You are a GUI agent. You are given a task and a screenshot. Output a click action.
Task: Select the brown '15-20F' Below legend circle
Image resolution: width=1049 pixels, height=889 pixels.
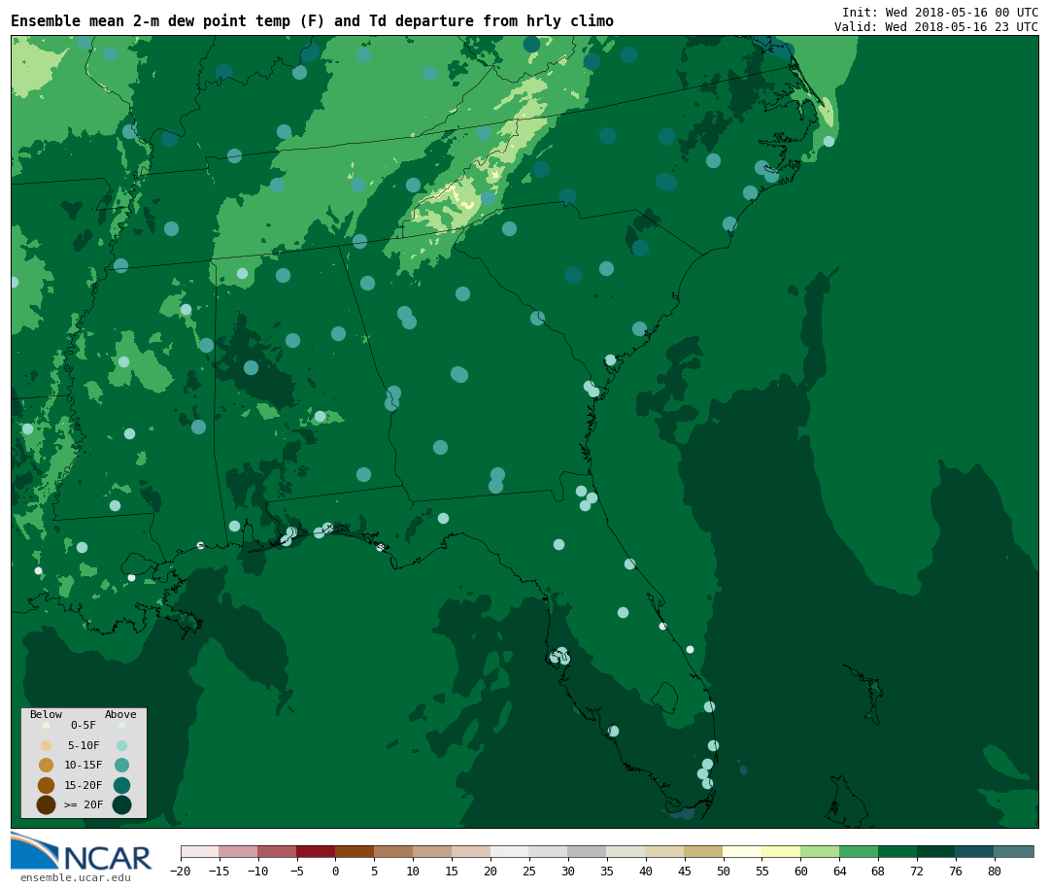[x=46, y=785]
